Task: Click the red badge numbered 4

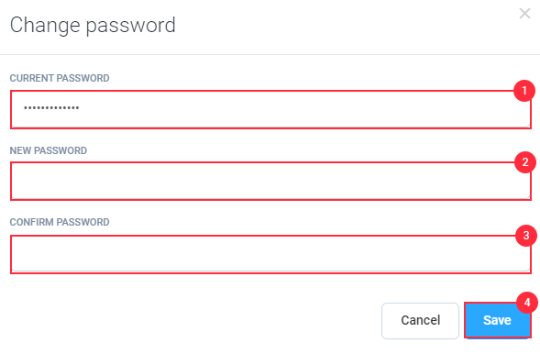Action: point(527,303)
